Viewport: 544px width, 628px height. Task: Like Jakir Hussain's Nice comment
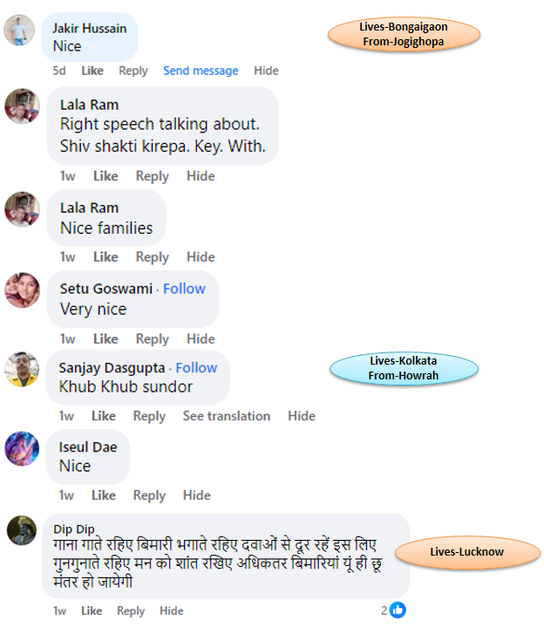click(x=92, y=71)
